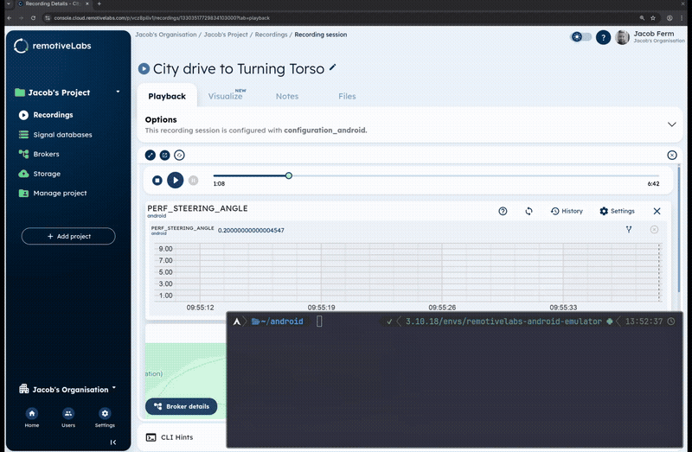The width and height of the screenshot is (692, 452).
Task: Click the playback timeline track near 6:42
Action: pyautogui.click(x=654, y=175)
